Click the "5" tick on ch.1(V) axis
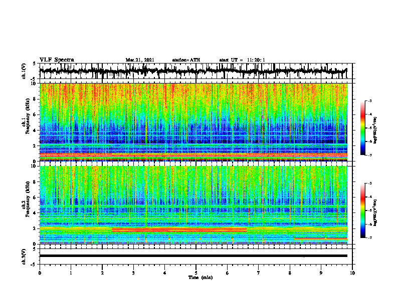The image size is (397, 306). [34, 63]
